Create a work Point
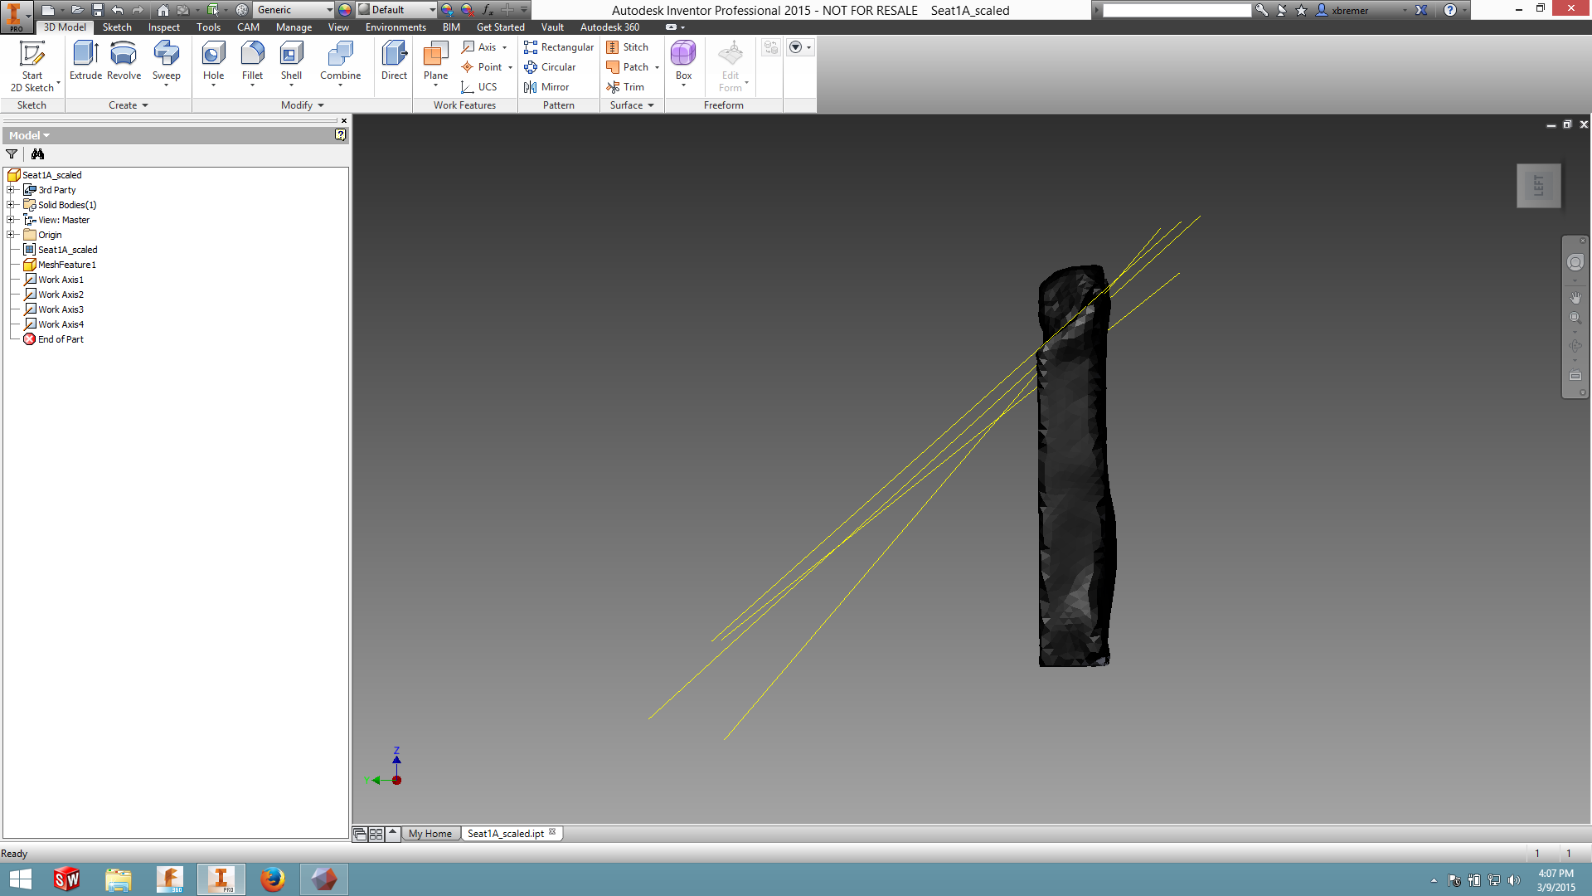This screenshot has height=896, width=1592. coord(482,67)
